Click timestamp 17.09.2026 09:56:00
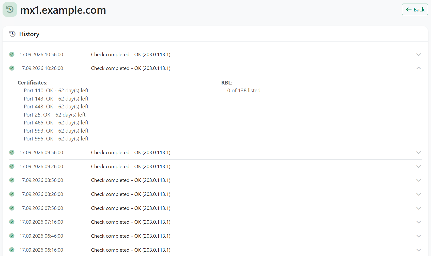The image size is (431, 256). pos(41,152)
